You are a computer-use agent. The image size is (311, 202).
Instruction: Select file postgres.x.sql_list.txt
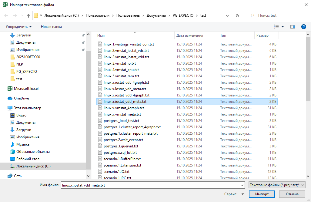(120, 152)
